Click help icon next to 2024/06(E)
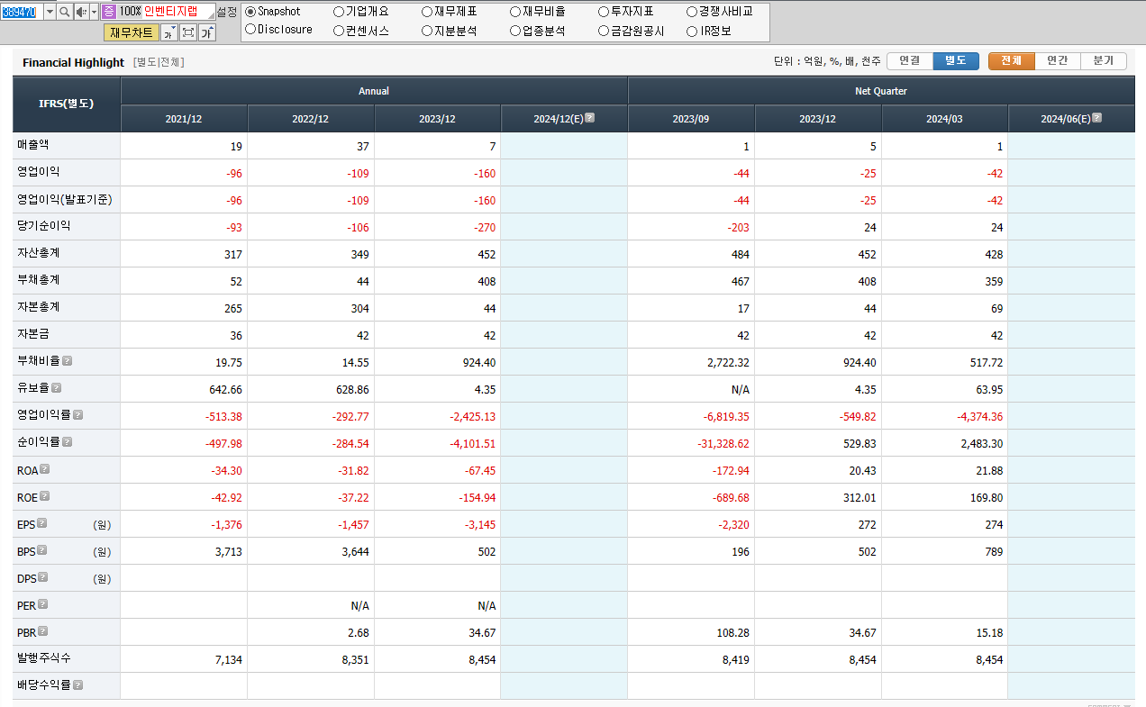Image resolution: width=1146 pixels, height=707 pixels. [x=1096, y=118]
